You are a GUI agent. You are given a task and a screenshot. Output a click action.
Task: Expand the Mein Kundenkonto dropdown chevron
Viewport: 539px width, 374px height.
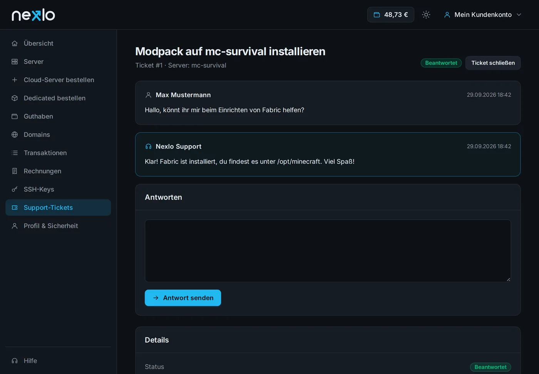point(519,15)
